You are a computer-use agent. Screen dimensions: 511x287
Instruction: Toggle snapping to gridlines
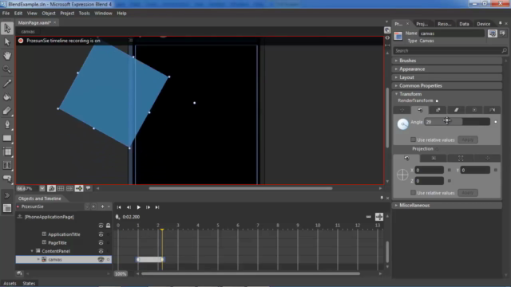(69, 188)
